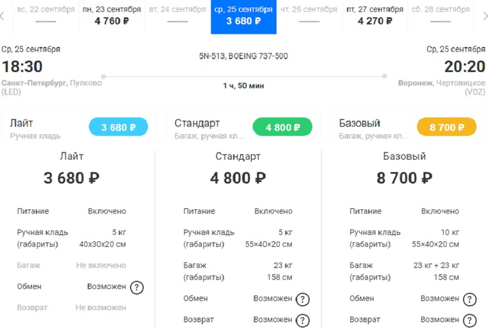The image size is (488, 328).
Task: Click help icon next to Лайт Обмен
Action: (x=137, y=288)
